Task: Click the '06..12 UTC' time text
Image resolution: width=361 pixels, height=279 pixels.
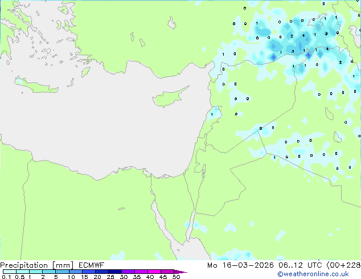Action: point(300,265)
